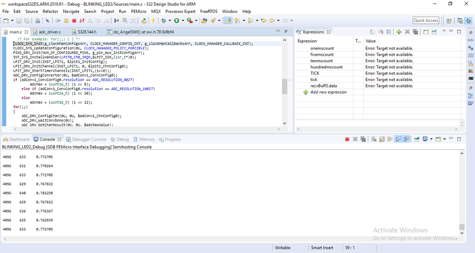
Task: Click the Flash lightning bolt icon
Action: pyautogui.click(x=153, y=20)
